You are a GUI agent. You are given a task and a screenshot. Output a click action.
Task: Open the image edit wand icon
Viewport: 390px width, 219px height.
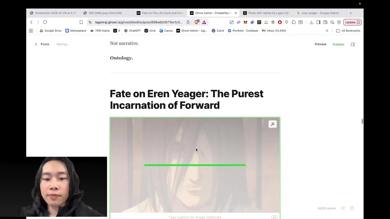point(273,124)
